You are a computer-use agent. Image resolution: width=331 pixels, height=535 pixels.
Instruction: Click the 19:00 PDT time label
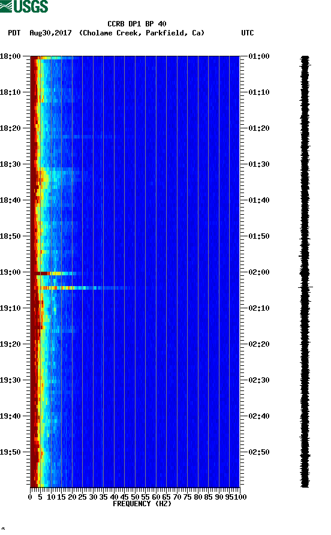point(11,272)
